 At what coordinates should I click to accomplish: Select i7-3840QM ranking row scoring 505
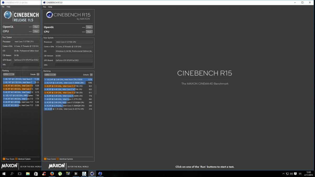click(68, 106)
